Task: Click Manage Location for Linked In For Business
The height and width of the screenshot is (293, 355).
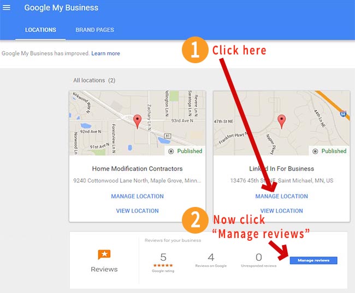Action: (x=281, y=196)
